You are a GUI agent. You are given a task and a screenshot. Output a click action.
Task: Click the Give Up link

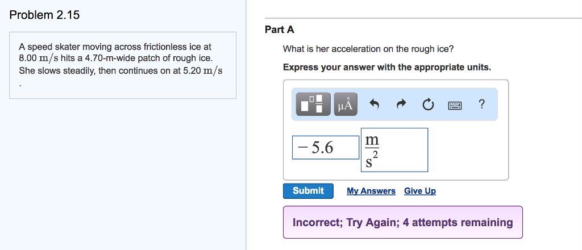coord(420,191)
